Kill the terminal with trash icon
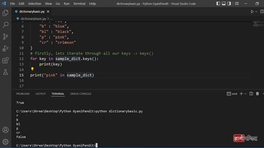 coord(257,94)
